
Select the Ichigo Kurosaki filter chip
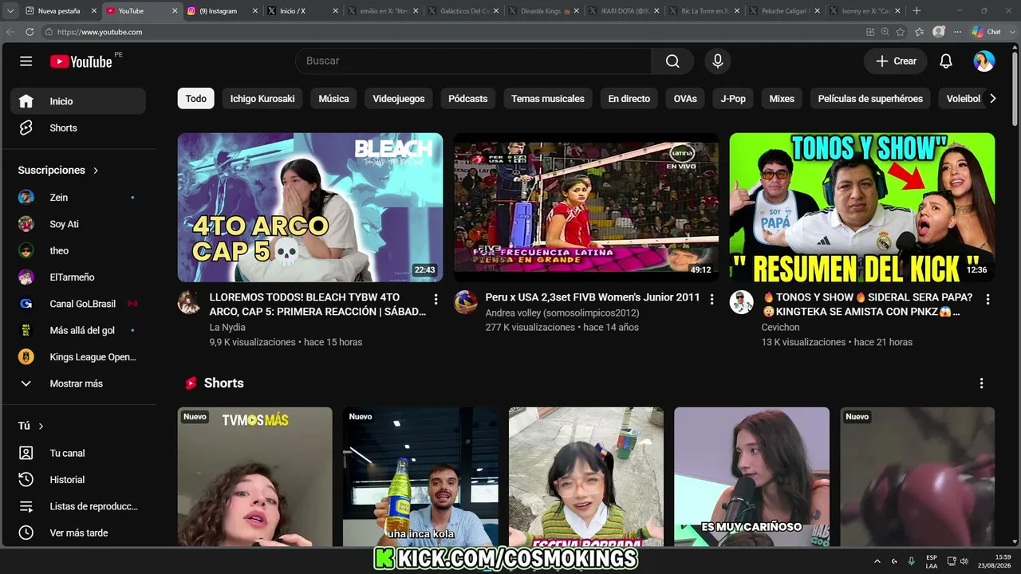point(262,99)
